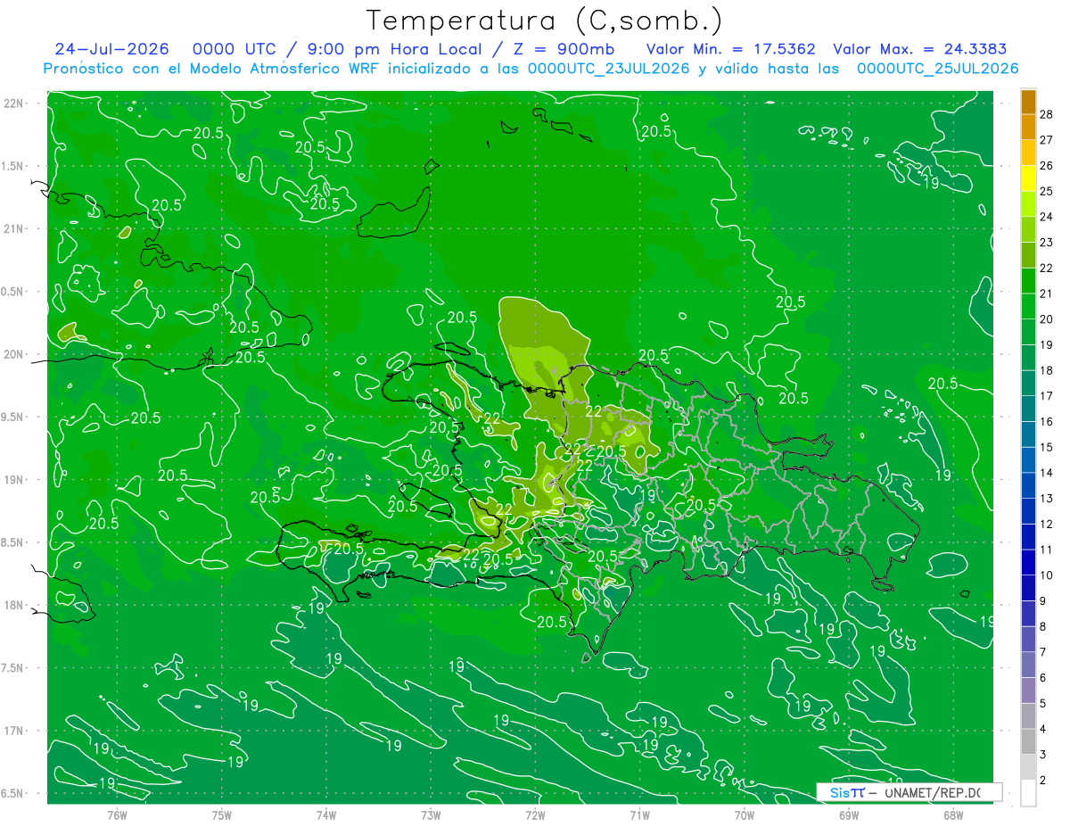Click the colorbar scale label "18"

(x=1047, y=370)
